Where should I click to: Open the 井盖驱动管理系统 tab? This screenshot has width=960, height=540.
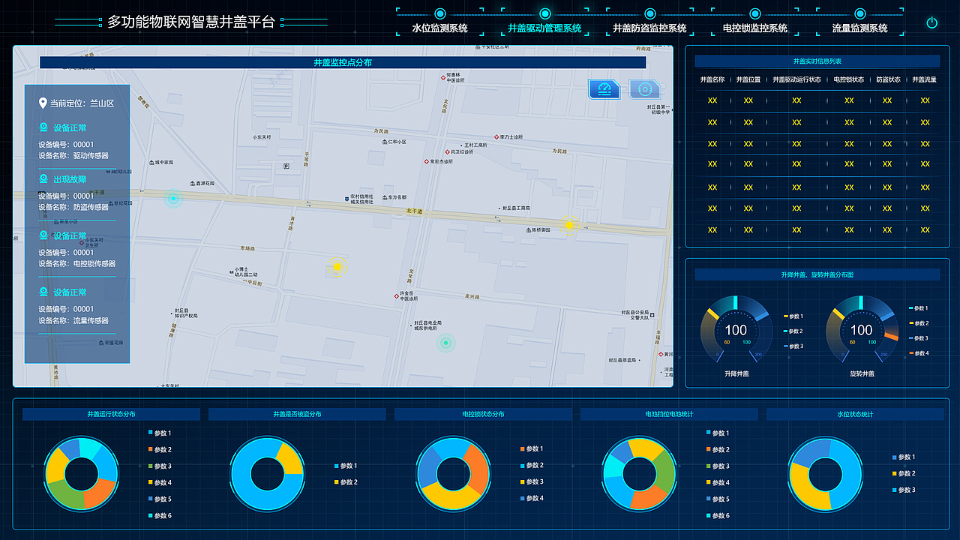544,28
